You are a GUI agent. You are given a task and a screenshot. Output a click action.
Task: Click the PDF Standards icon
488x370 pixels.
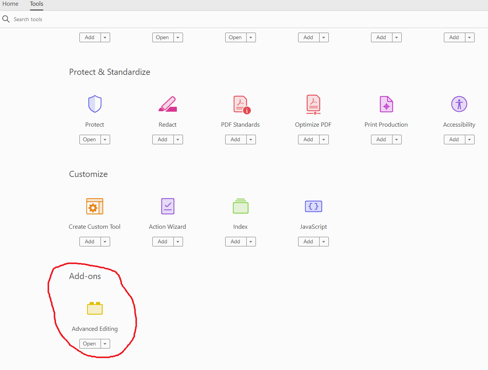[x=241, y=104]
